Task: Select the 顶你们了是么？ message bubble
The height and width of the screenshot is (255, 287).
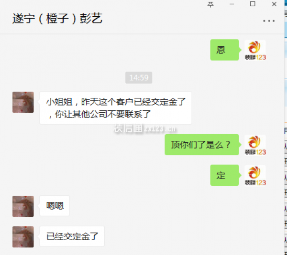Action: [x=202, y=145]
